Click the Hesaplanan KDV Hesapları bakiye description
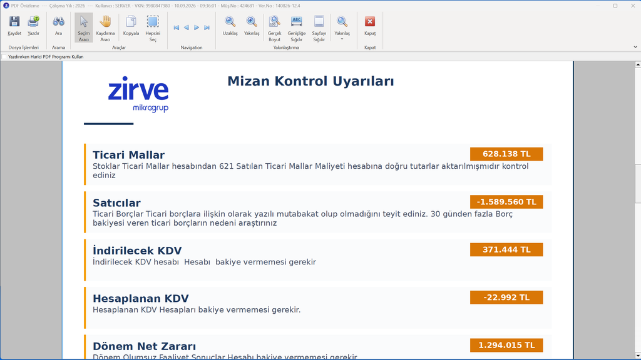This screenshot has height=360, width=641. click(196, 310)
